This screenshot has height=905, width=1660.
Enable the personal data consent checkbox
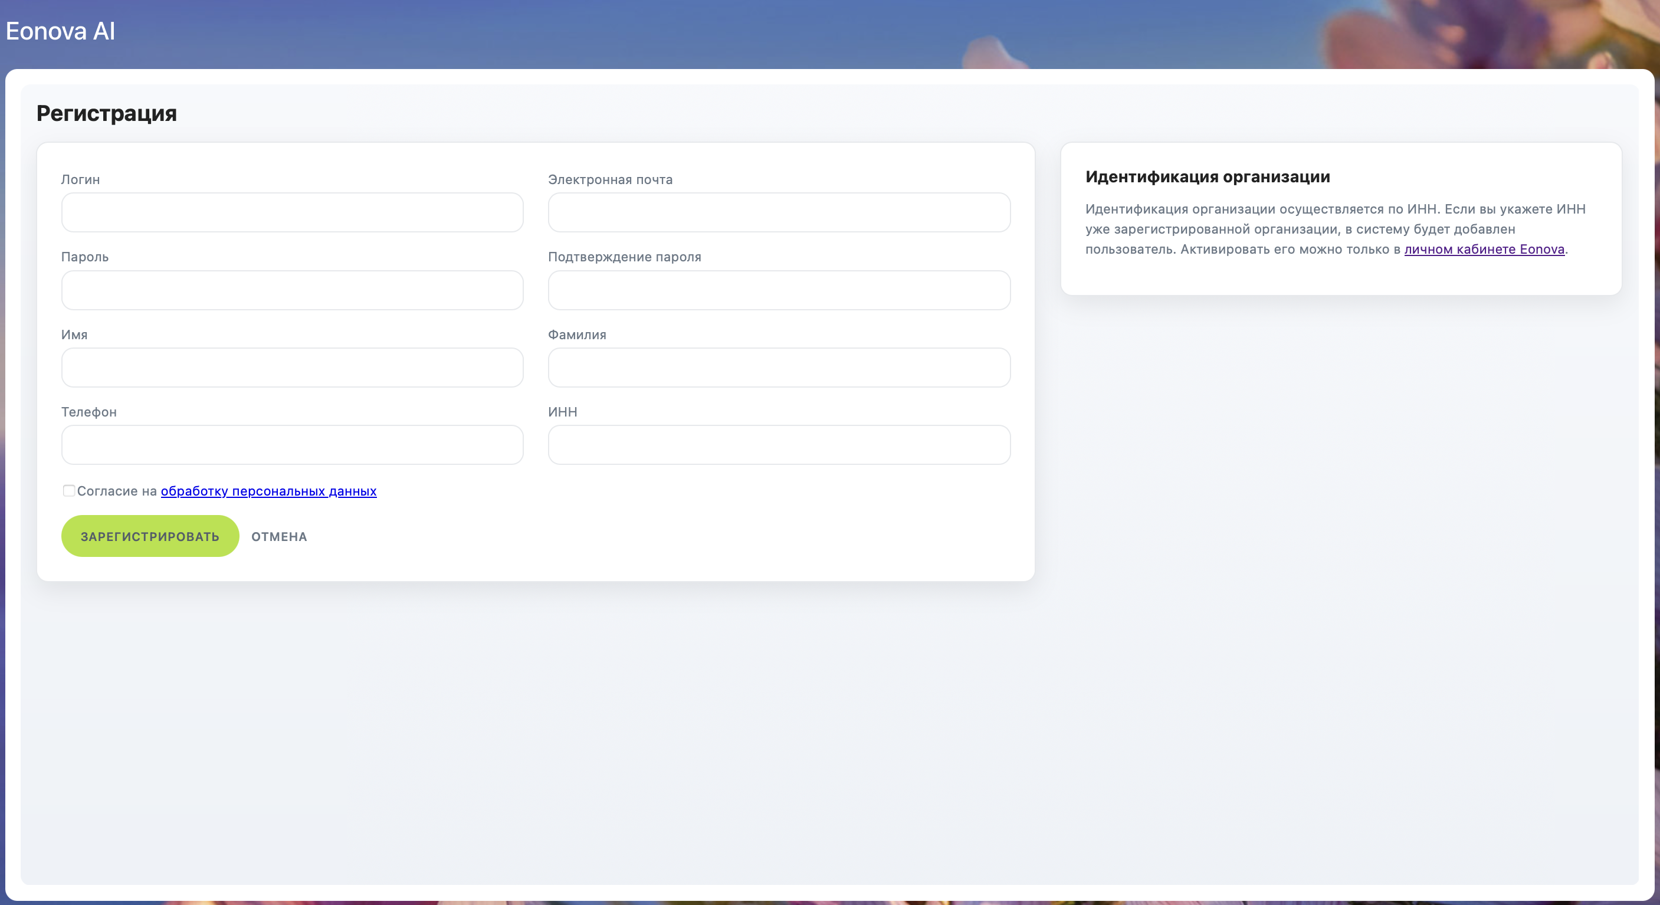(68, 490)
